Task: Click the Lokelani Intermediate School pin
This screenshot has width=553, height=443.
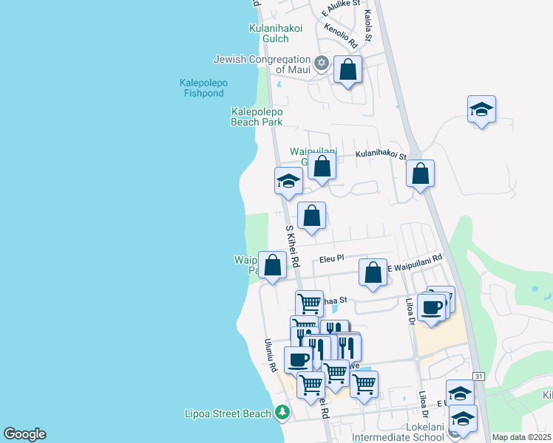Action: (x=452, y=433)
